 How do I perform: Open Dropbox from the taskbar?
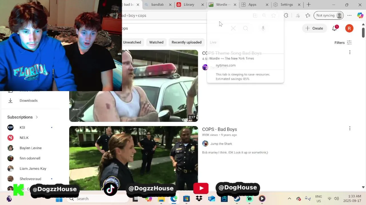[x=199, y=199]
